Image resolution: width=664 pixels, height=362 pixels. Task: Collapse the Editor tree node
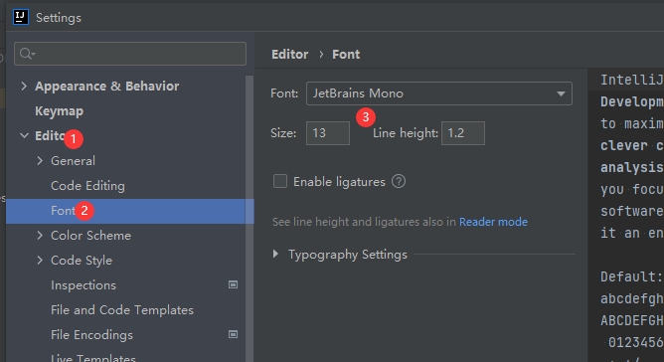point(24,135)
